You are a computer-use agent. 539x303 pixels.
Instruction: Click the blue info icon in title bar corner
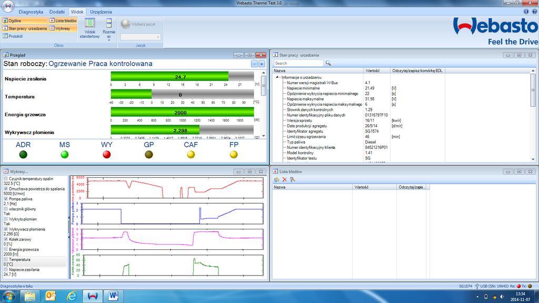point(526,12)
